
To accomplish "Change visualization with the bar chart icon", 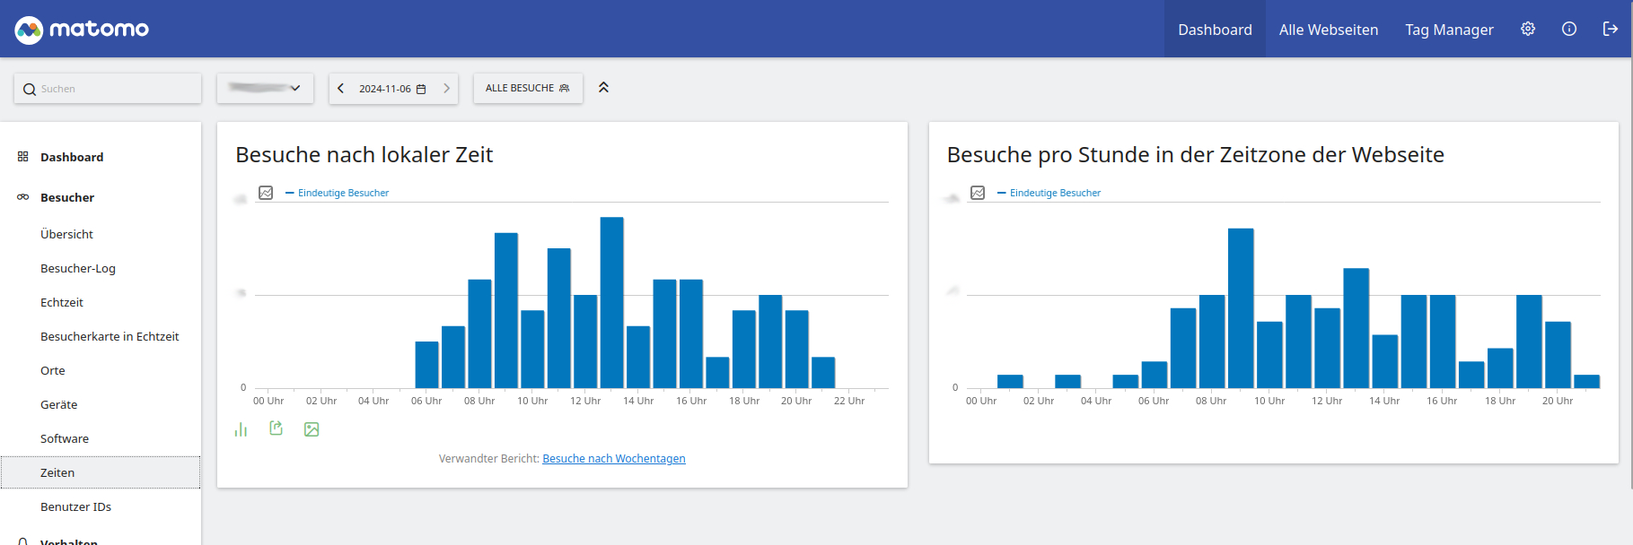I will (x=241, y=429).
